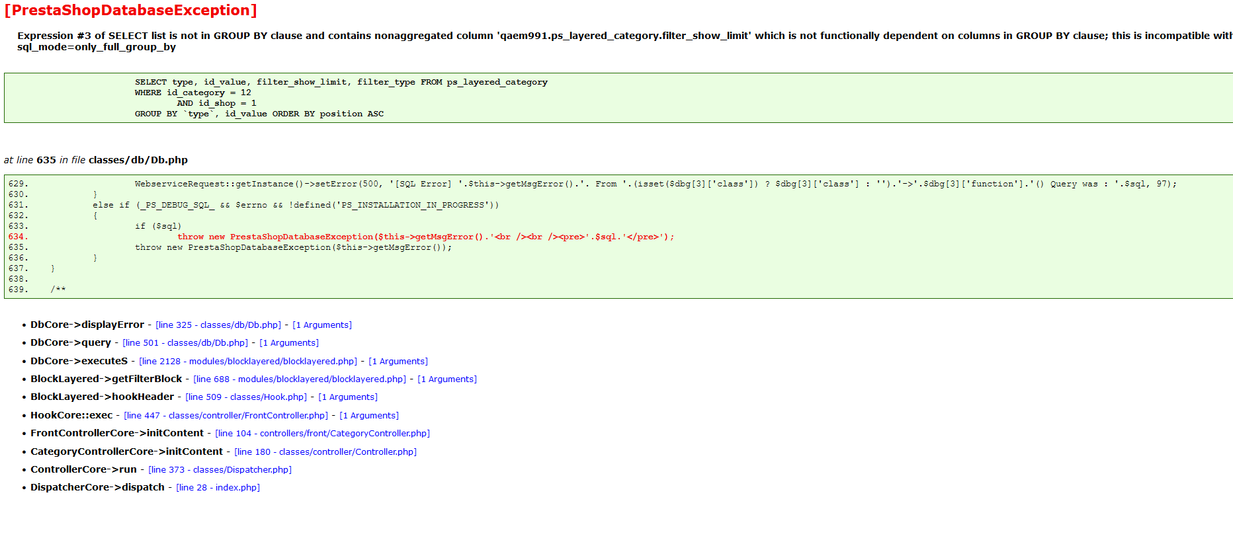
Task: Show arguments for BlockLayered->getFilterBlock
Action: pyautogui.click(x=447, y=379)
